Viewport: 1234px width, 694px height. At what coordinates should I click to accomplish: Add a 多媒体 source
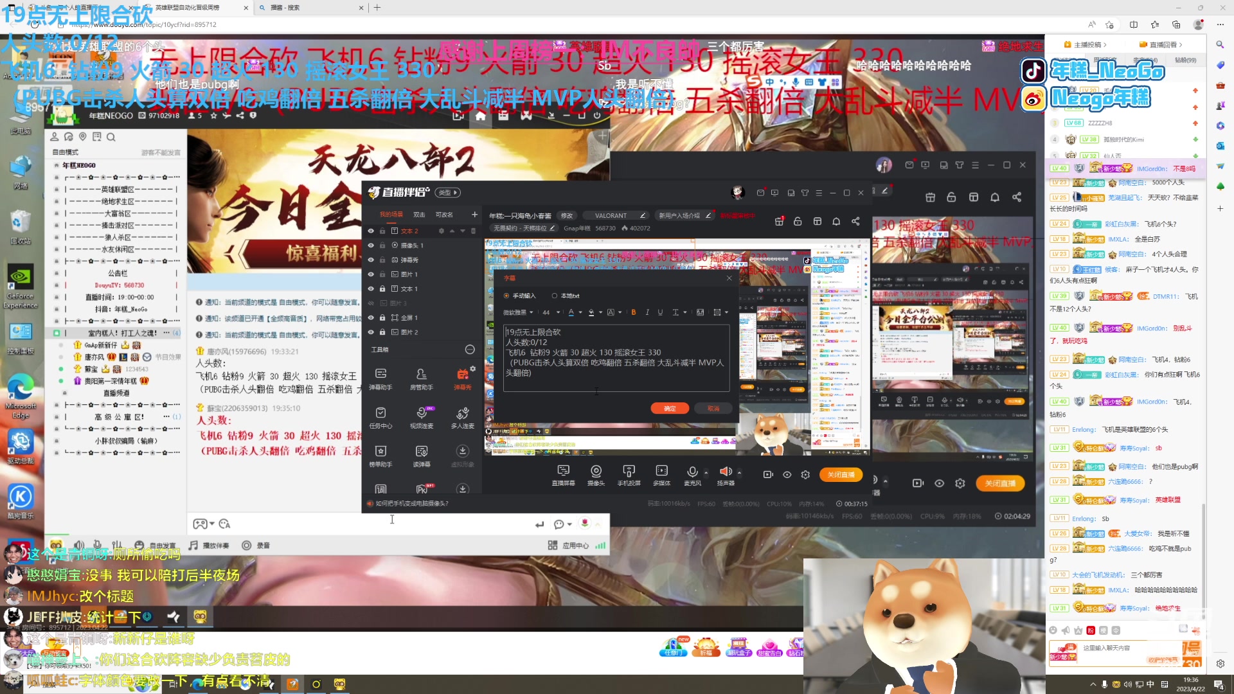tap(661, 476)
